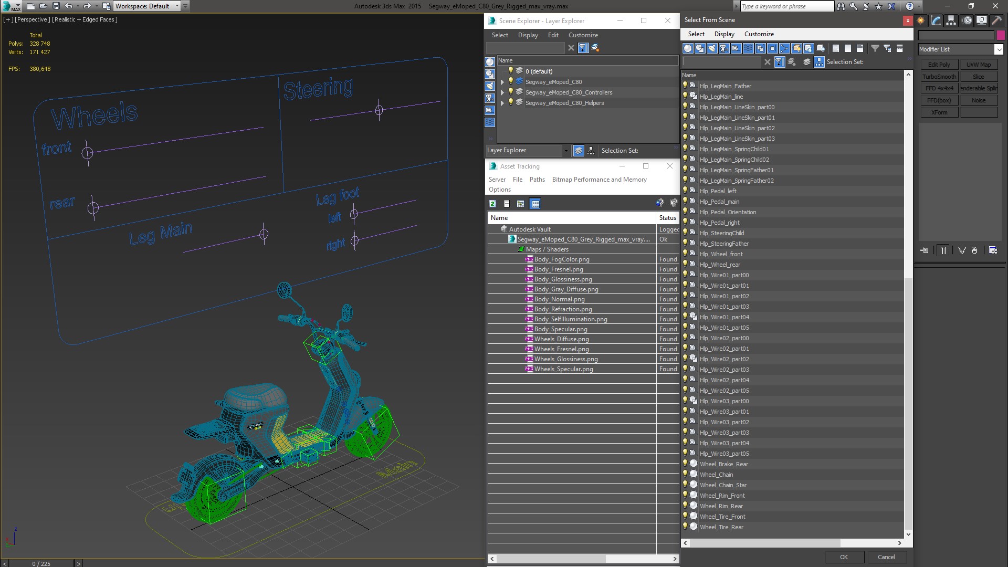
Task: Click the list view icon in Asset Tracking toolbar
Action: pyautogui.click(x=506, y=204)
